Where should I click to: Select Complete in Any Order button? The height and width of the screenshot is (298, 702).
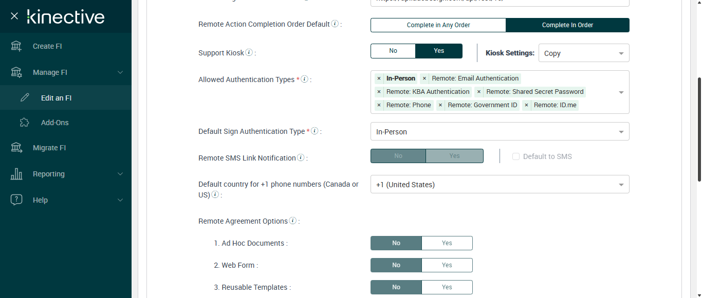pos(438,25)
